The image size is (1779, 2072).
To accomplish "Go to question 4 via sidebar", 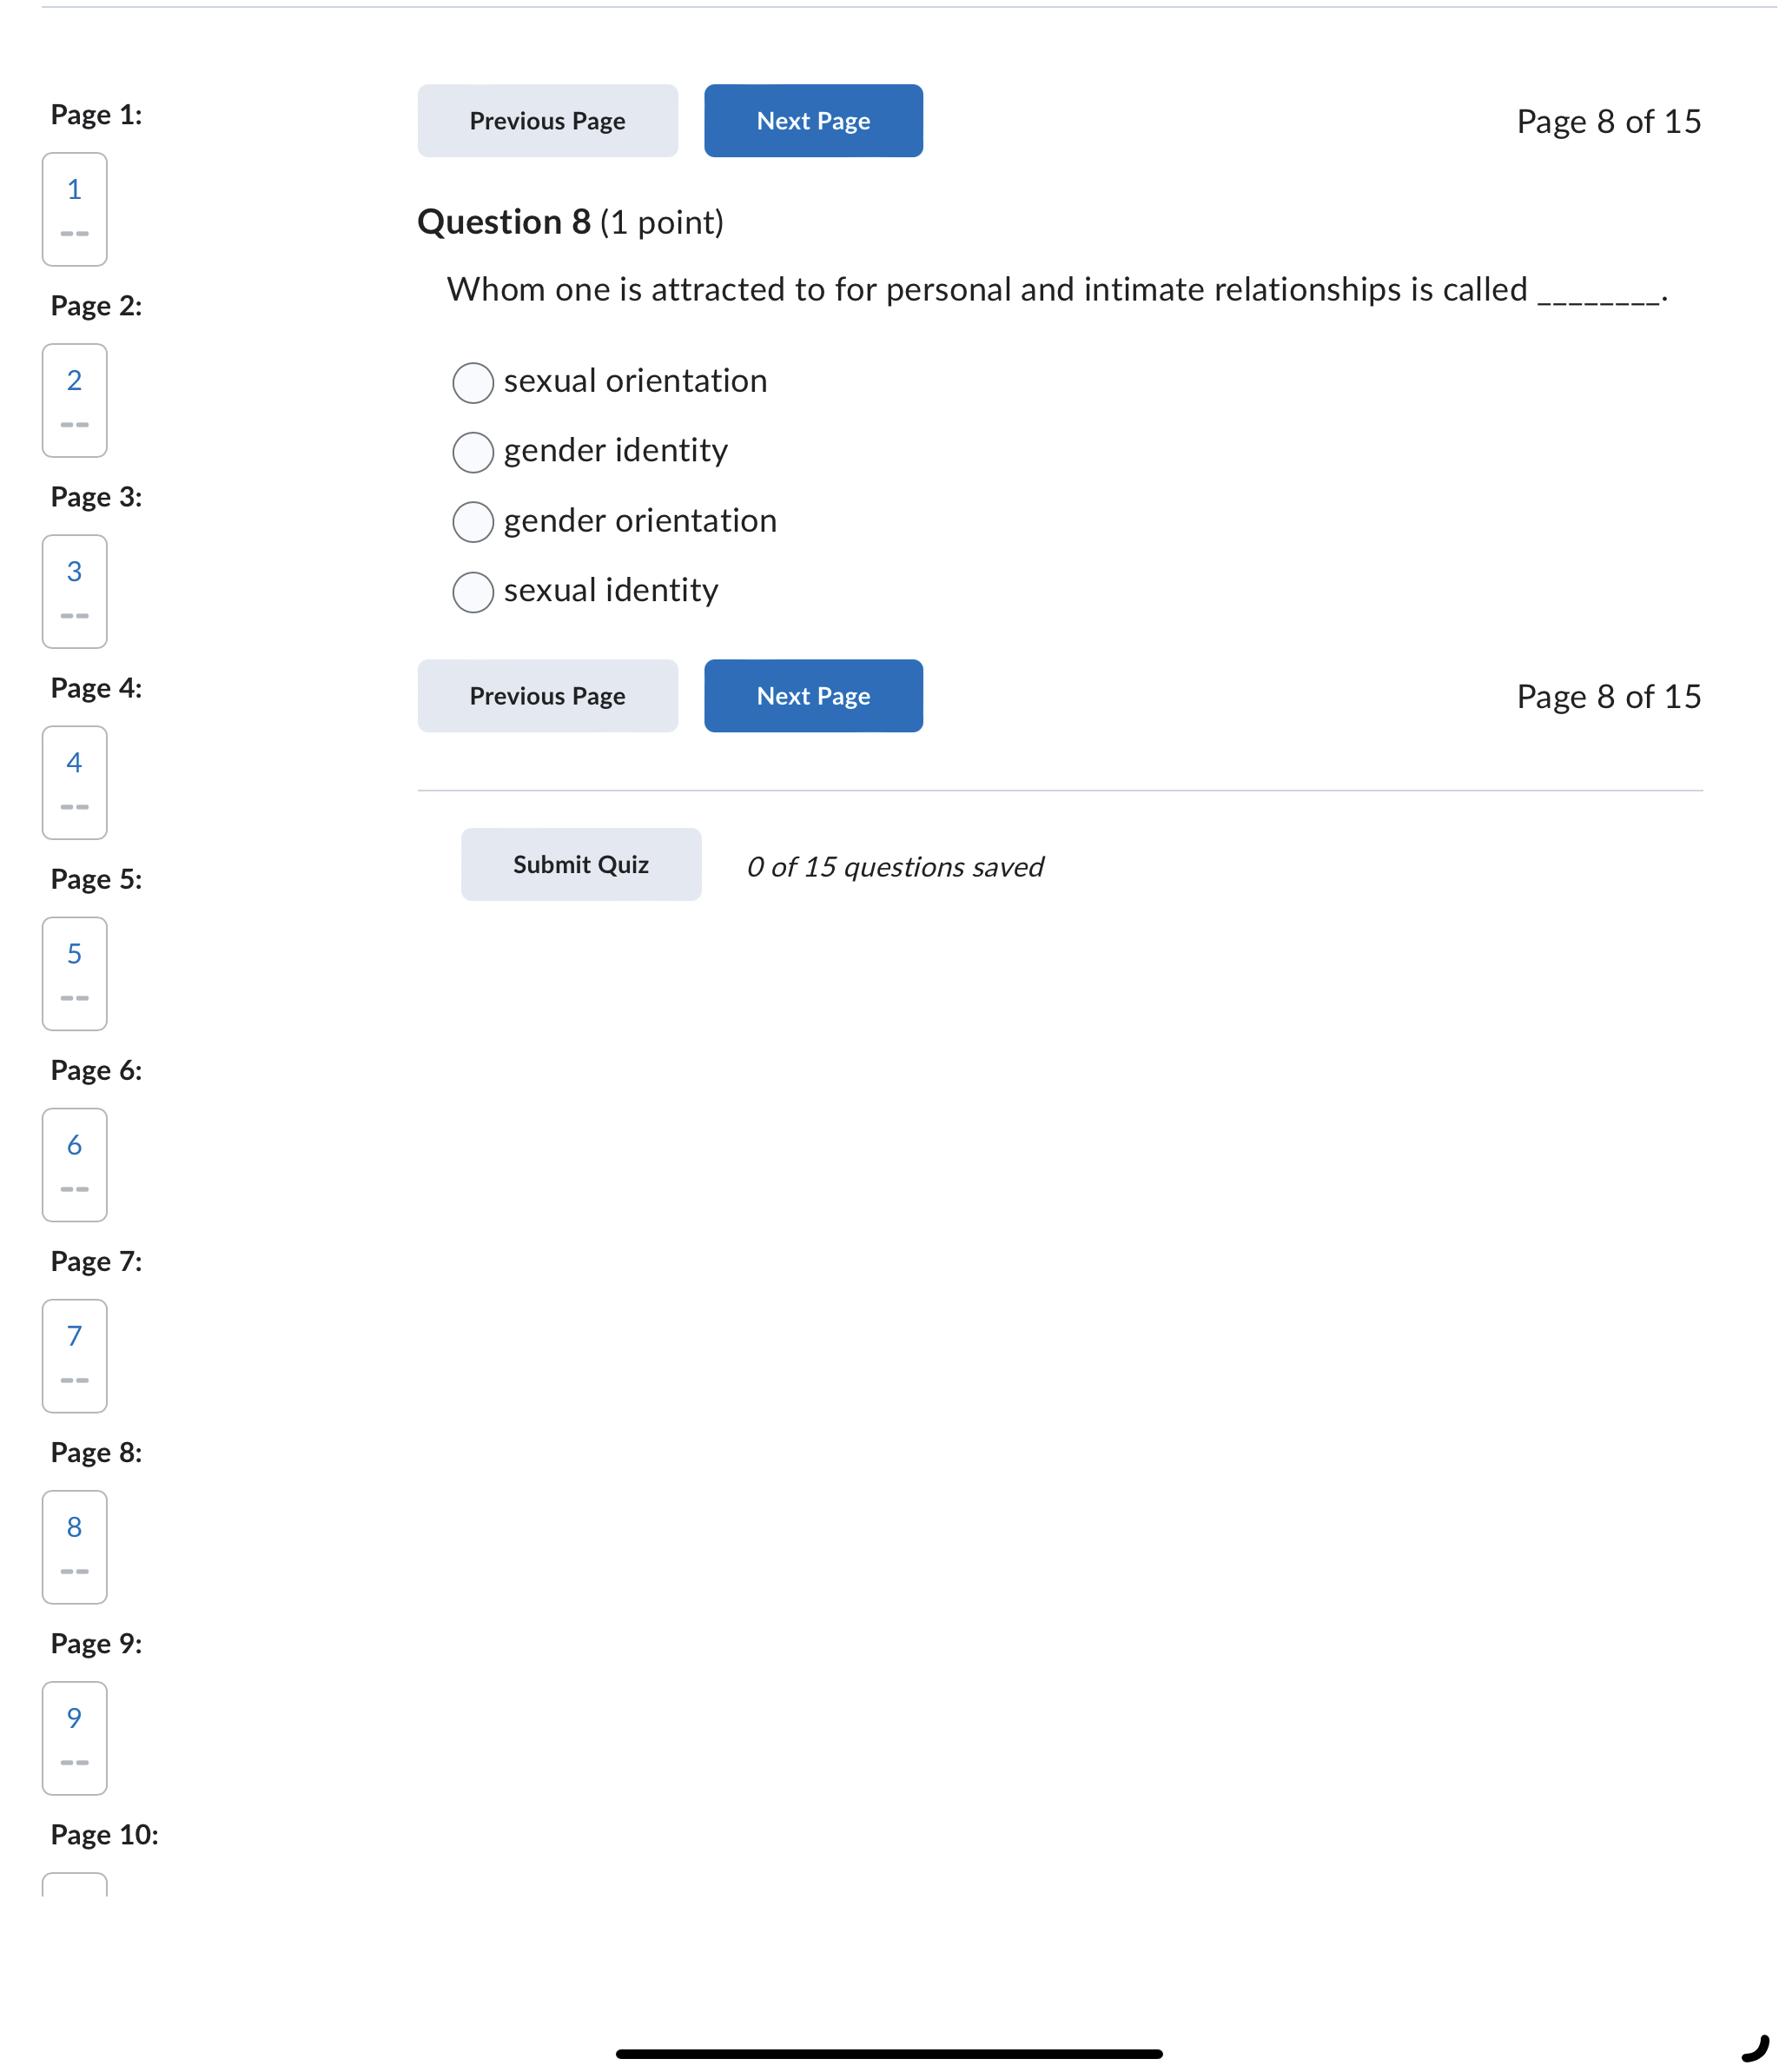I will [74, 783].
